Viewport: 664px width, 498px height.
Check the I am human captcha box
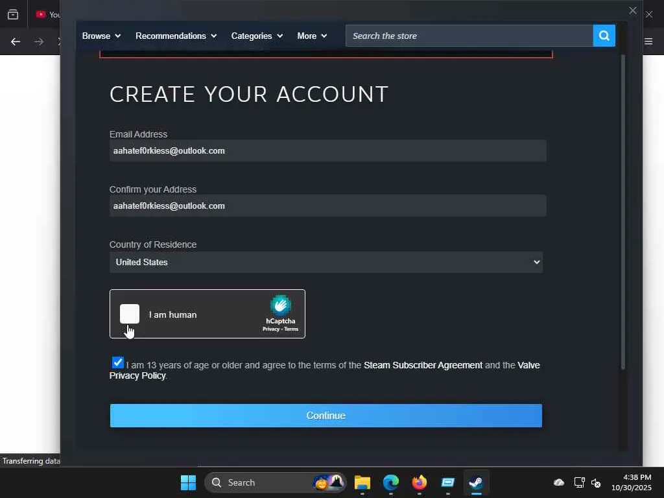pyautogui.click(x=130, y=314)
